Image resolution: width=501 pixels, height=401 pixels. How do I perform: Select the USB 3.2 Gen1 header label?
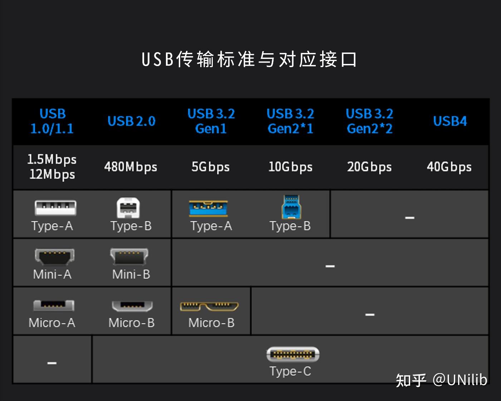click(x=211, y=121)
